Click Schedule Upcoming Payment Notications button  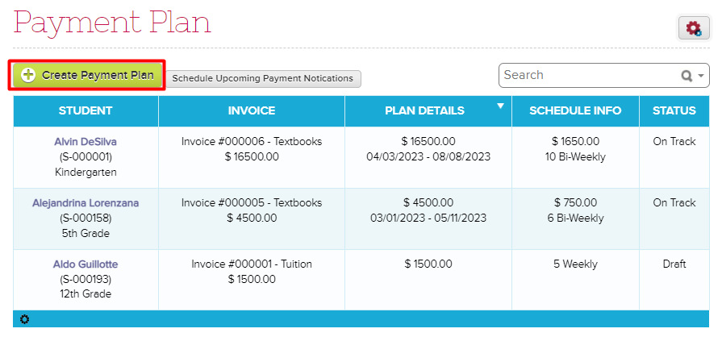tap(263, 78)
